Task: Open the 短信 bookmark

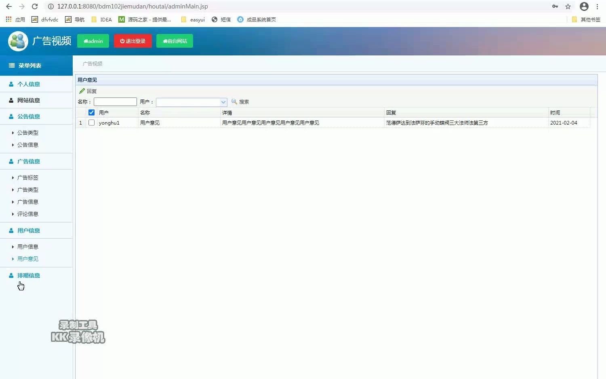Action: (x=221, y=19)
